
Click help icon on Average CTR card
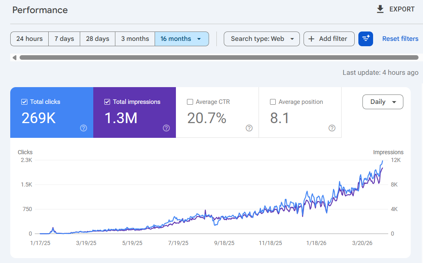(249, 128)
